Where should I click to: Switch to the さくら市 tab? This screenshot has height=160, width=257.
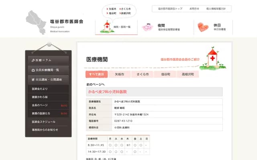click(143, 74)
